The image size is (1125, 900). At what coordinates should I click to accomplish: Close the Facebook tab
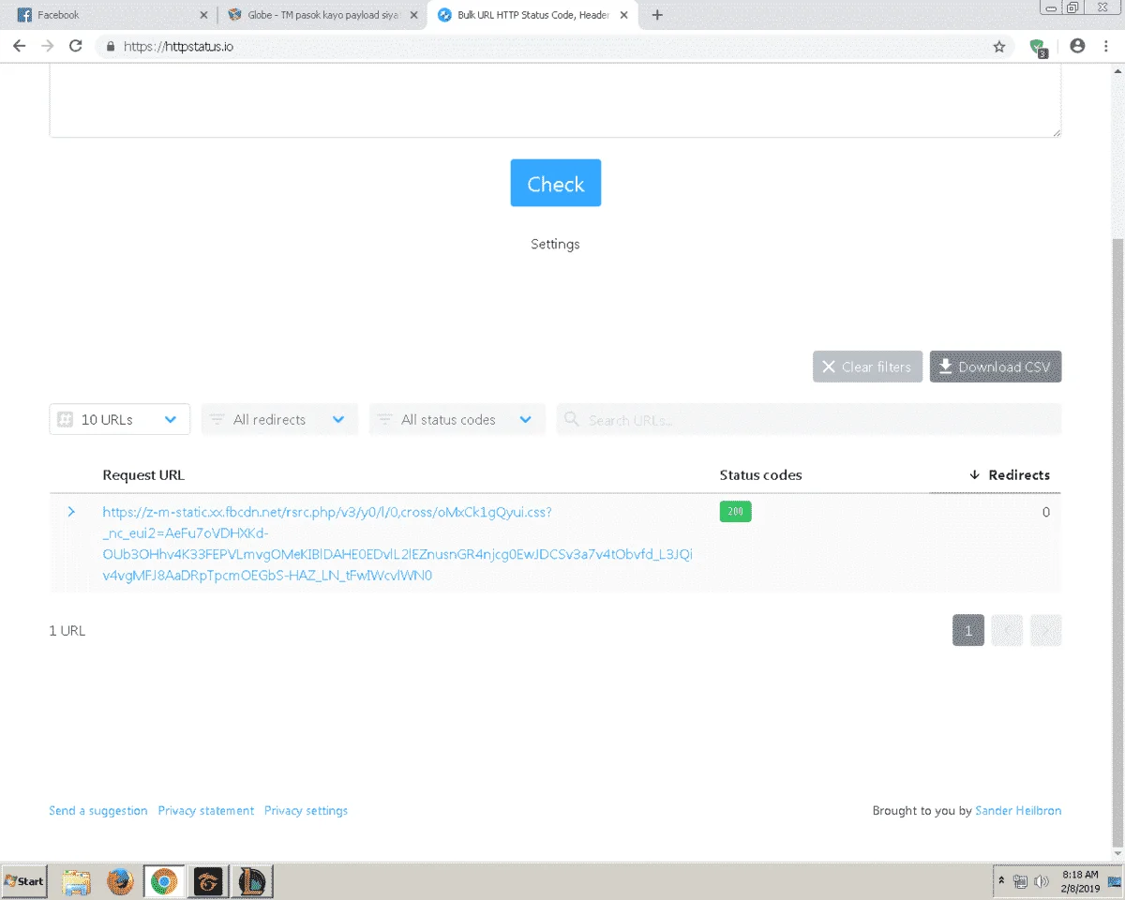coord(203,15)
